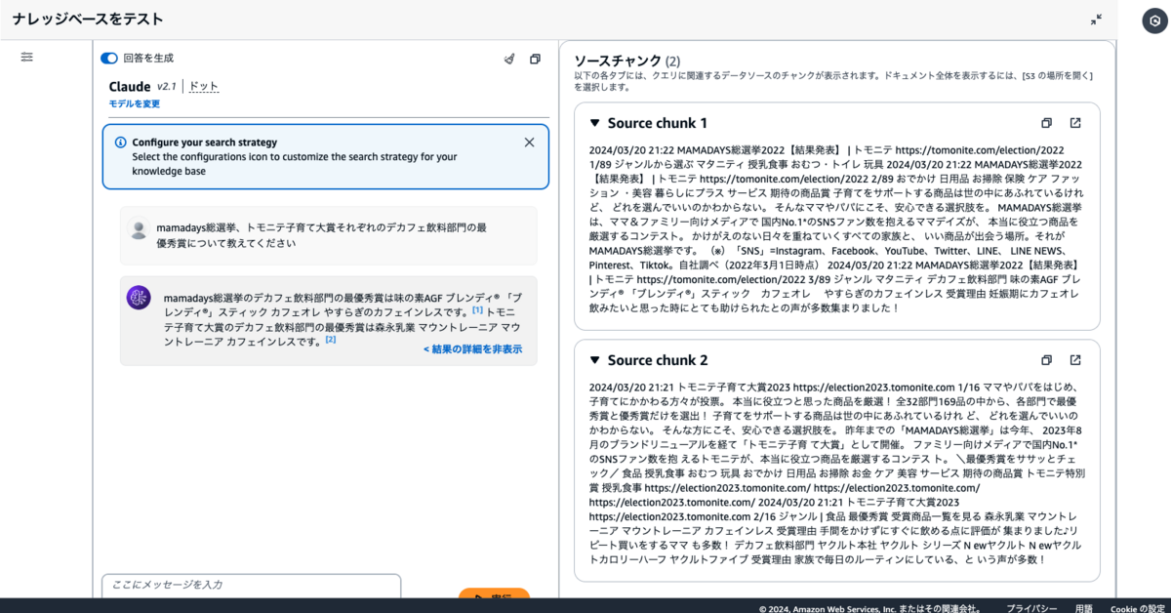
Task: Click the v2.1 version label
Action: (x=167, y=87)
